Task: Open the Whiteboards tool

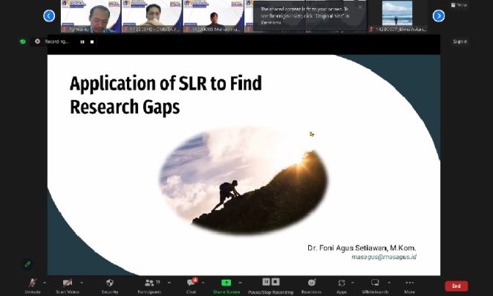Action: (x=375, y=282)
